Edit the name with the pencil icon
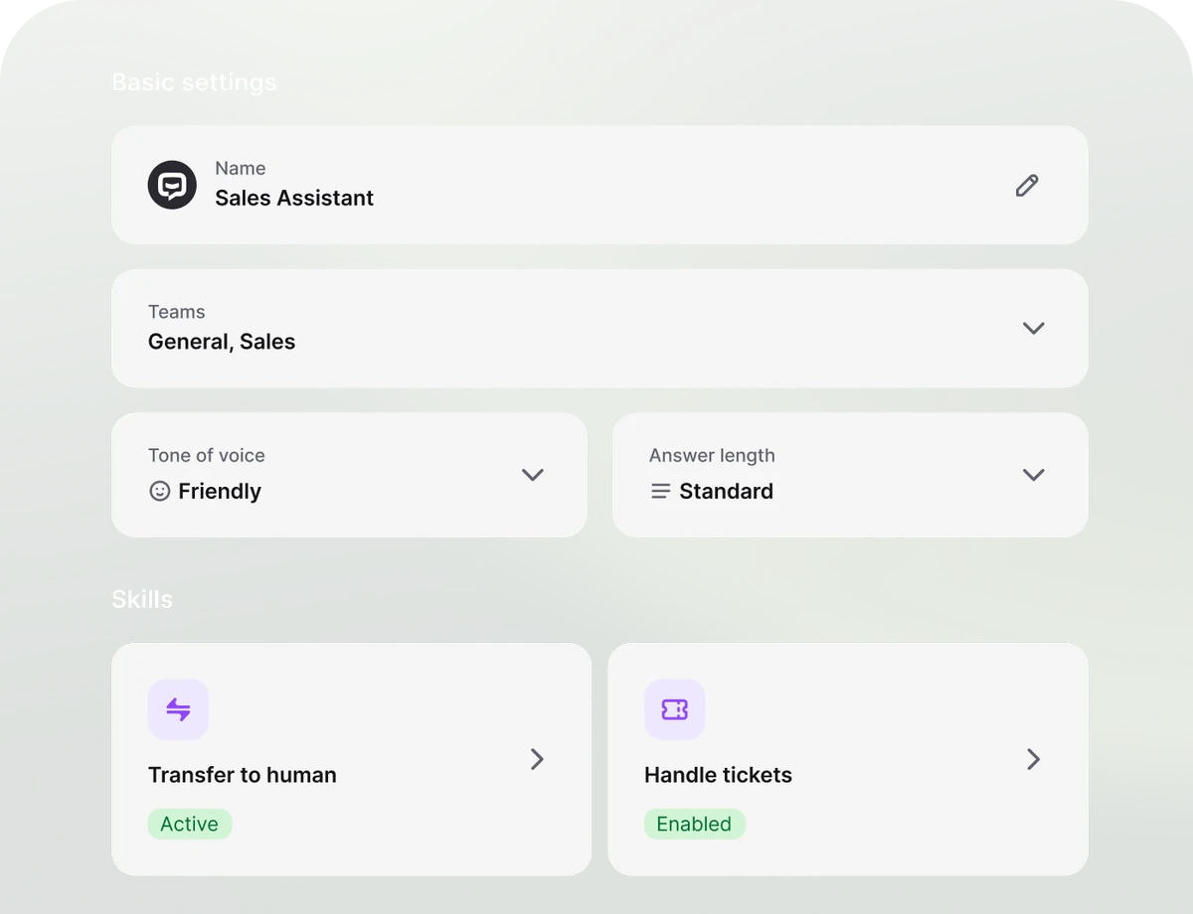This screenshot has height=914, width=1193. (1027, 186)
